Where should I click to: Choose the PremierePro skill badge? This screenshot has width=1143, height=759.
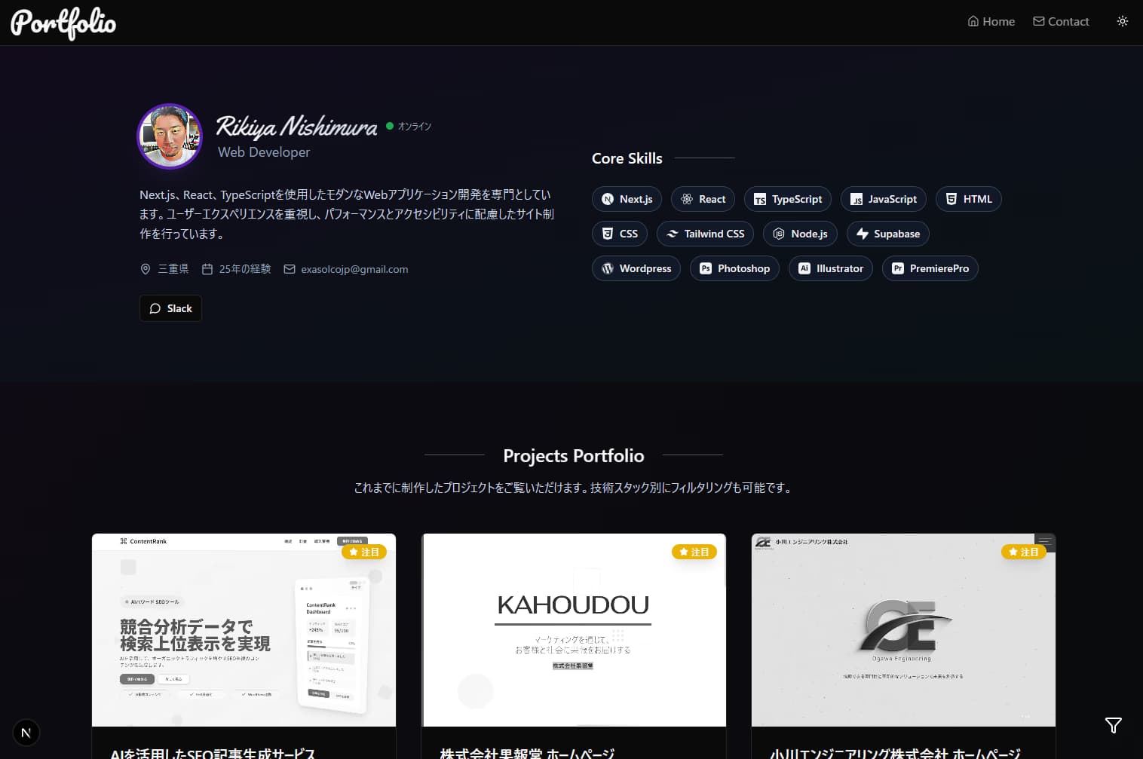pyautogui.click(x=930, y=268)
